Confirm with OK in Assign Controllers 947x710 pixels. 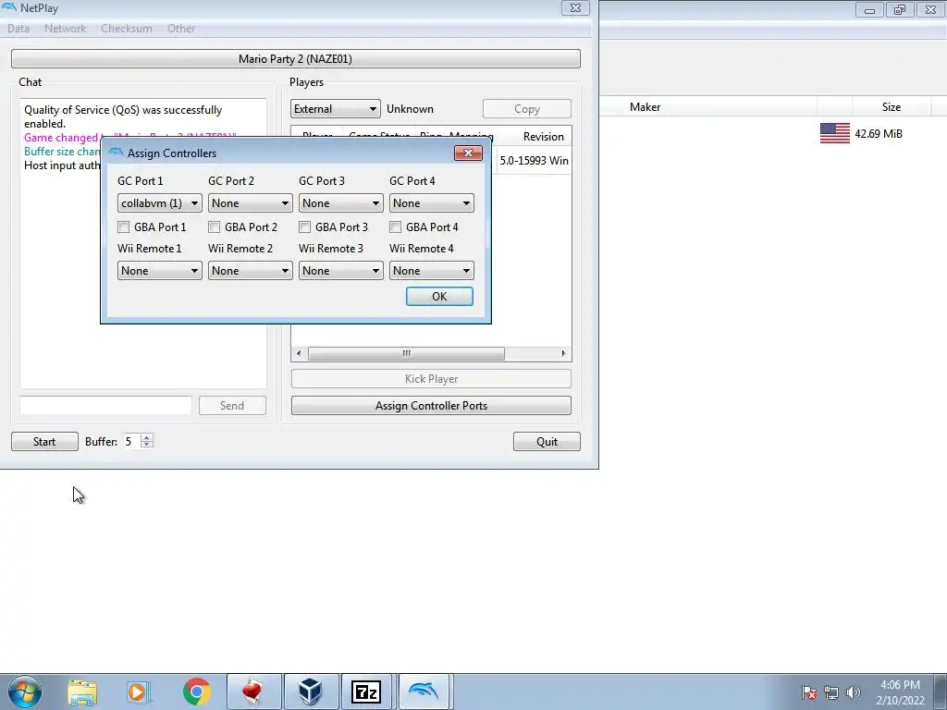439,297
